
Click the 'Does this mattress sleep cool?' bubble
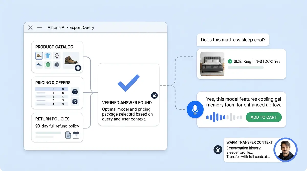coord(233,40)
